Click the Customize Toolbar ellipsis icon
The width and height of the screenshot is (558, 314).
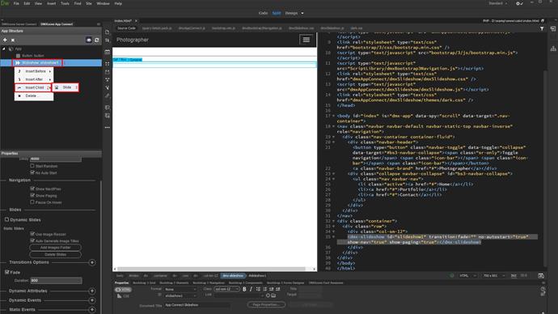[x=107, y=127]
